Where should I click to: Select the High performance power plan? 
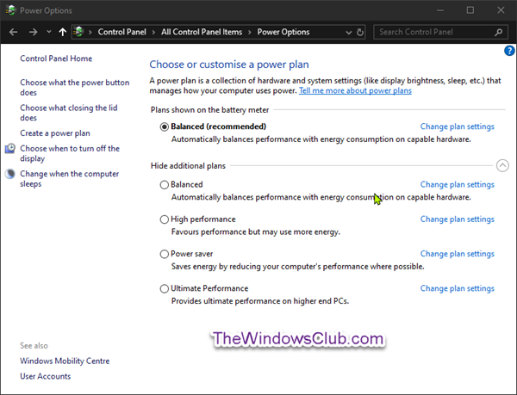tap(165, 219)
